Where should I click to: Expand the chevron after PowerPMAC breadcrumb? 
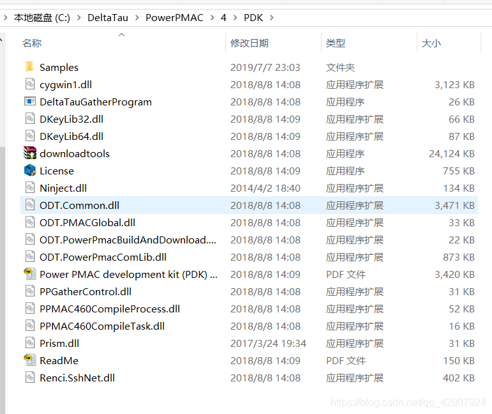coord(212,18)
